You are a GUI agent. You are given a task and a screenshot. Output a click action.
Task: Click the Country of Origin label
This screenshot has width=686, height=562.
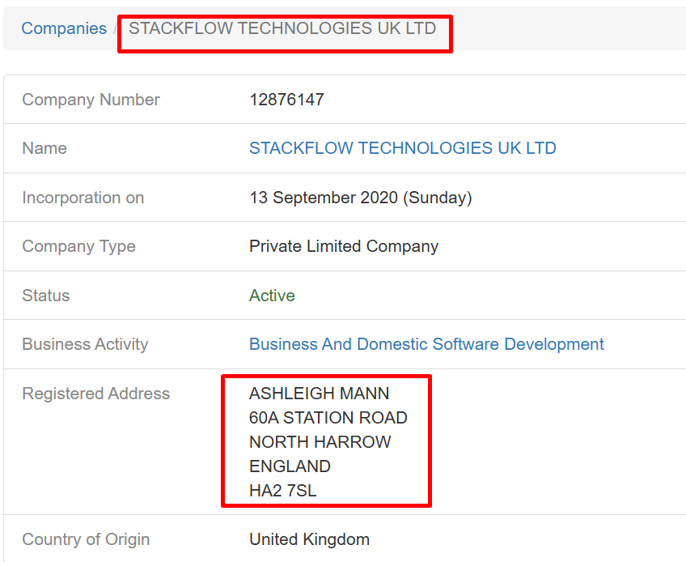(x=86, y=539)
